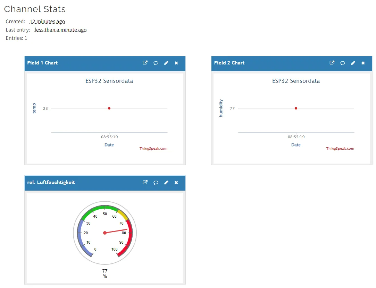Close the Field 1 Chart widget
Viewport: 376px width, 288px height.
tap(176, 63)
